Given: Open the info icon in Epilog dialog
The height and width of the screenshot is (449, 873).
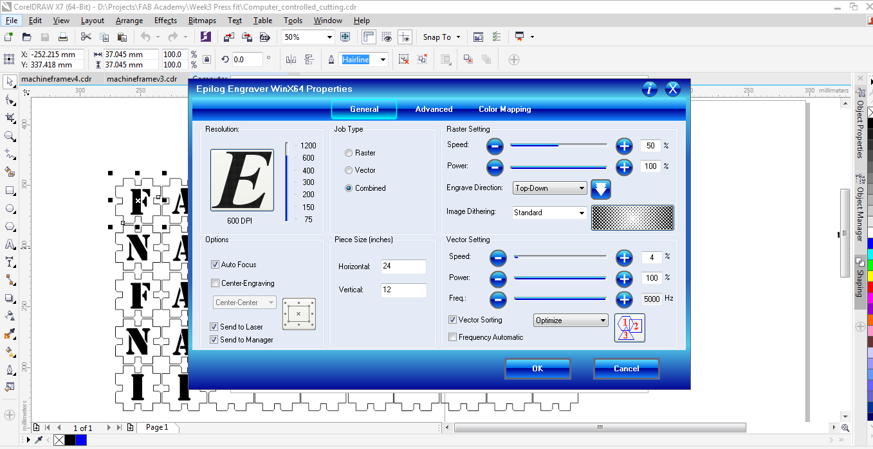Looking at the screenshot, I should click(650, 89).
